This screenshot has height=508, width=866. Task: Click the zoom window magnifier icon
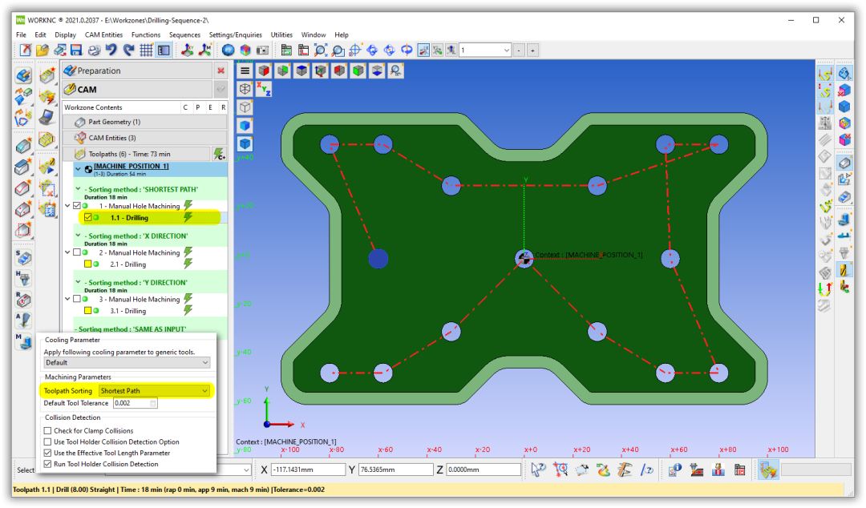(338, 50)
